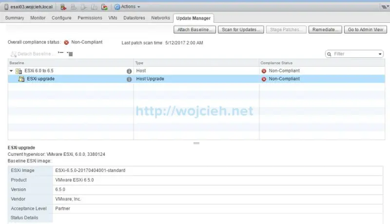Switch to the Summary tab
Screen dimensions: 390x224
[15, 18]
